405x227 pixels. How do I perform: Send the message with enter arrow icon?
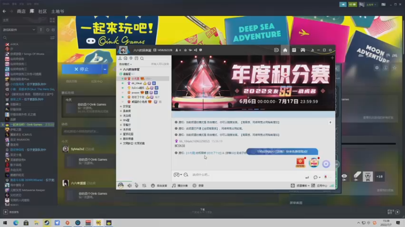click(x=307, y=177)
